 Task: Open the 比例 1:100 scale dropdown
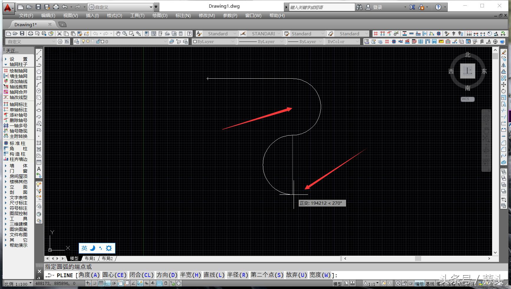click(x=18, y=284)
